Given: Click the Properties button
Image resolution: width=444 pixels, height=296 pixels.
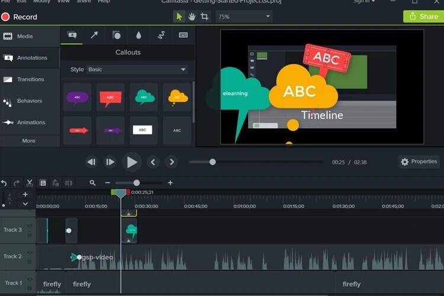Looking at the screenshot, I should pyautogui.click(x=419, y=162).
